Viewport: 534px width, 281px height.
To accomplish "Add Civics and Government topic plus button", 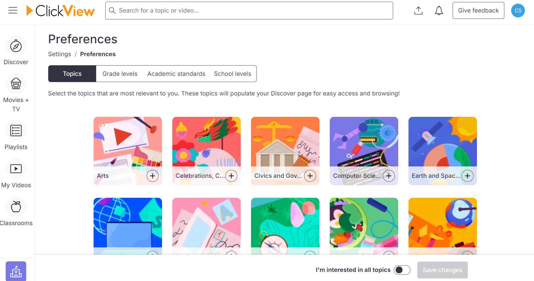I will pyautogui.click(x=310, y=176).
